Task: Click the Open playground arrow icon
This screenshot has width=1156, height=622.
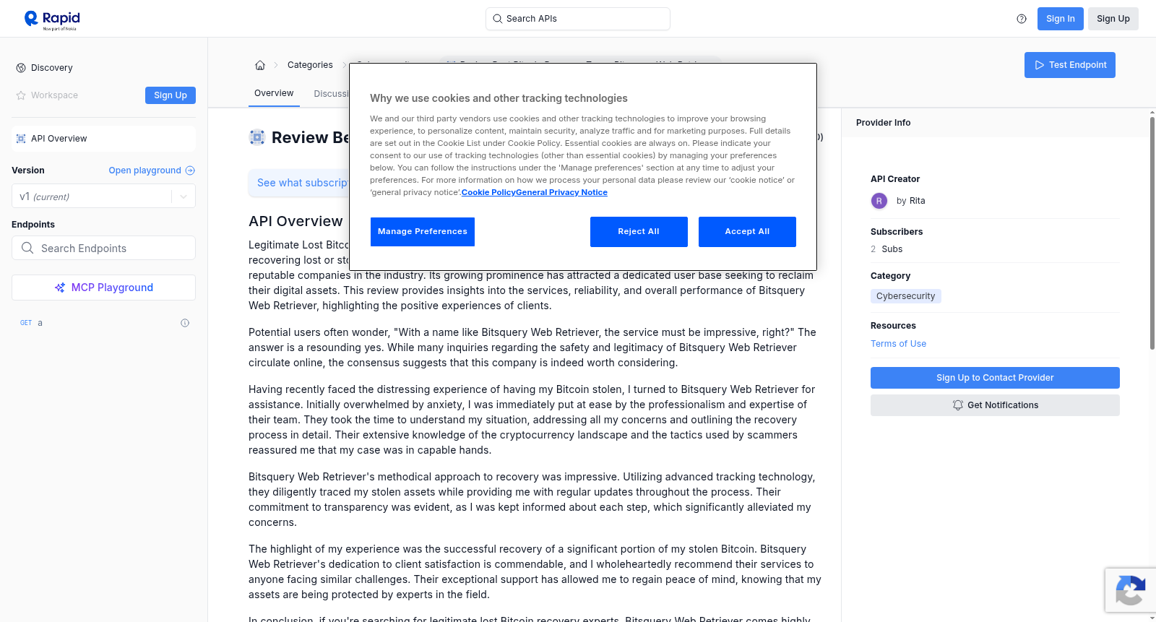Action: (190, 170)
